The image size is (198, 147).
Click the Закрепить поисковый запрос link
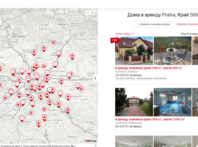(187, 24)
